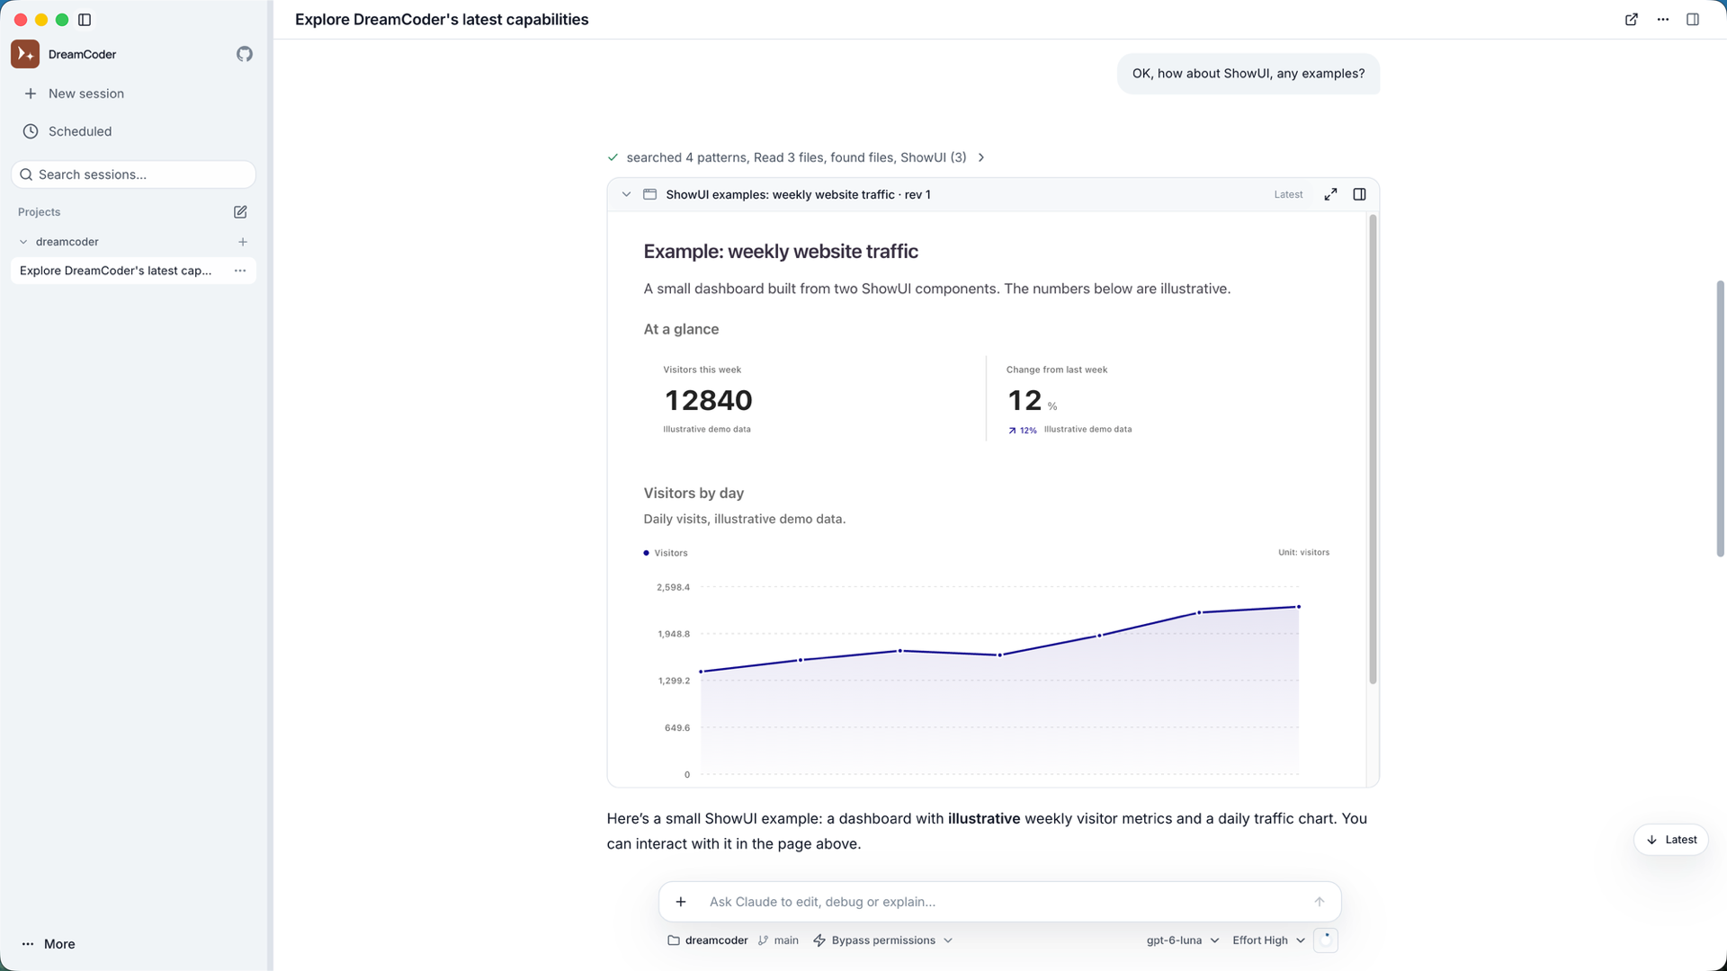1727x971 pixels.
Task: Click the send message arrow
Action: point(1320,902)
